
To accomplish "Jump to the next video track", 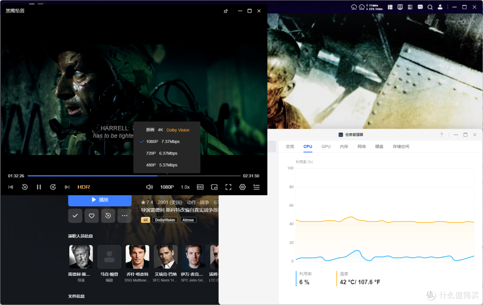I will tap(67, 187).
